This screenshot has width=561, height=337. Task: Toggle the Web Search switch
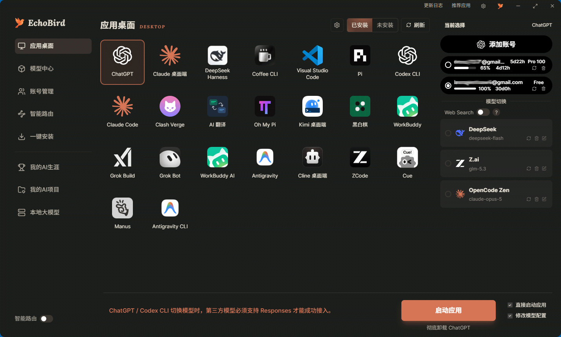pyautogui.click(x=483, y=112)
